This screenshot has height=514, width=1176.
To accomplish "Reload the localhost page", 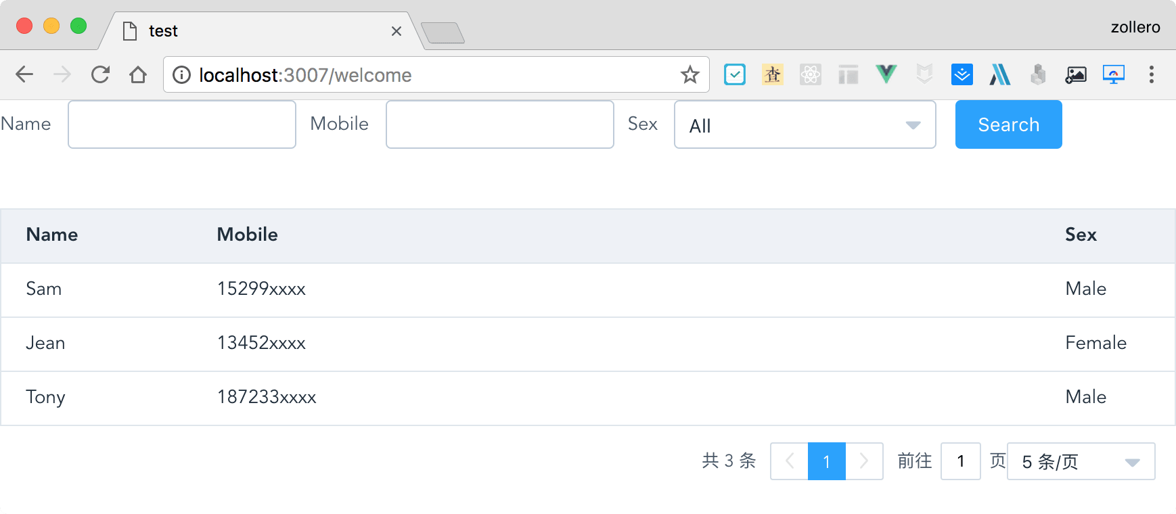I will coord(100,74).
